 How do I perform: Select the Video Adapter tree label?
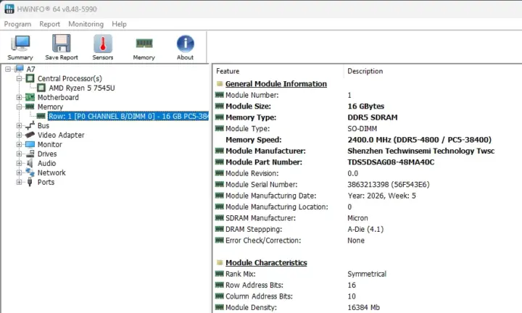pyautogui.click(x=61, y=135)
